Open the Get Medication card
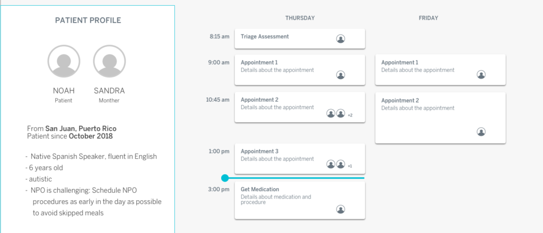 point(300,201)
